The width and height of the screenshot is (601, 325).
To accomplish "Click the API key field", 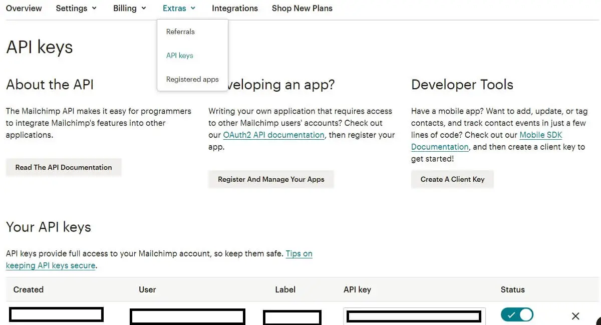I will click(x=415, y=316).
